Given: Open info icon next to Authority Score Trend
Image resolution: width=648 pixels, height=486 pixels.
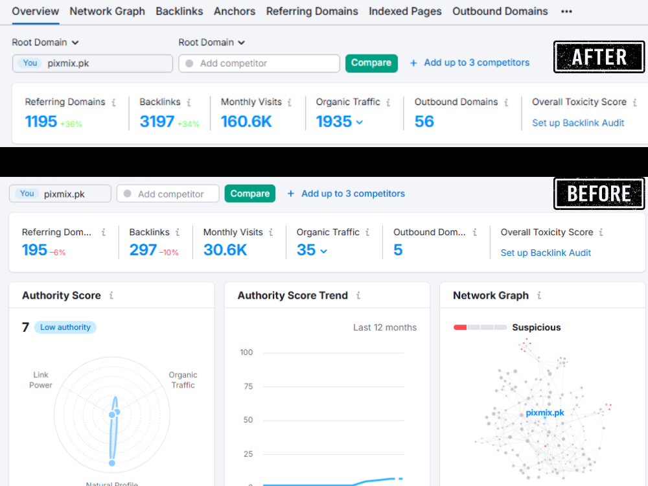Looking at the screenshot, I should [358, 295].
